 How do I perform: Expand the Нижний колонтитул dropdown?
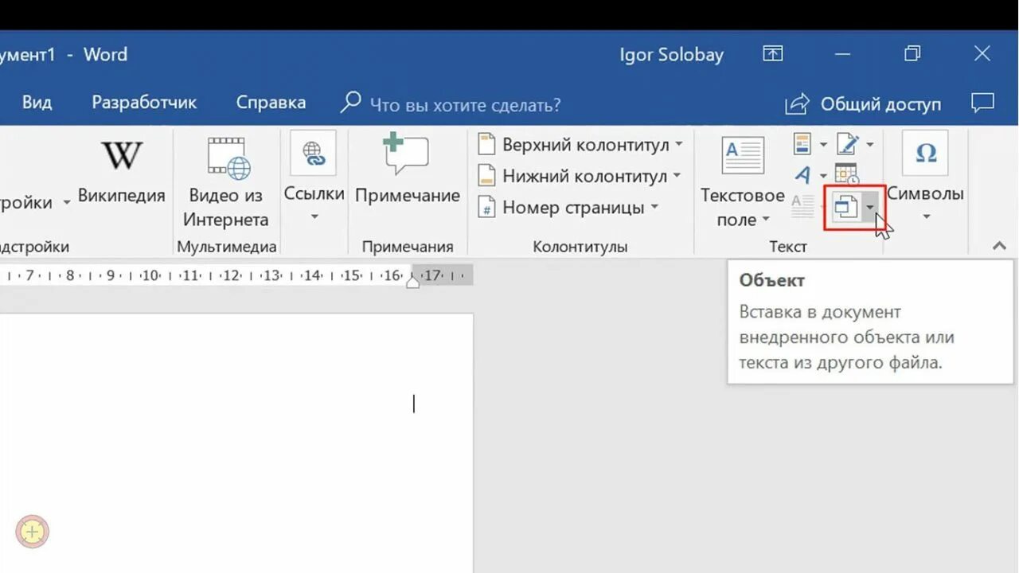point(677,176)
